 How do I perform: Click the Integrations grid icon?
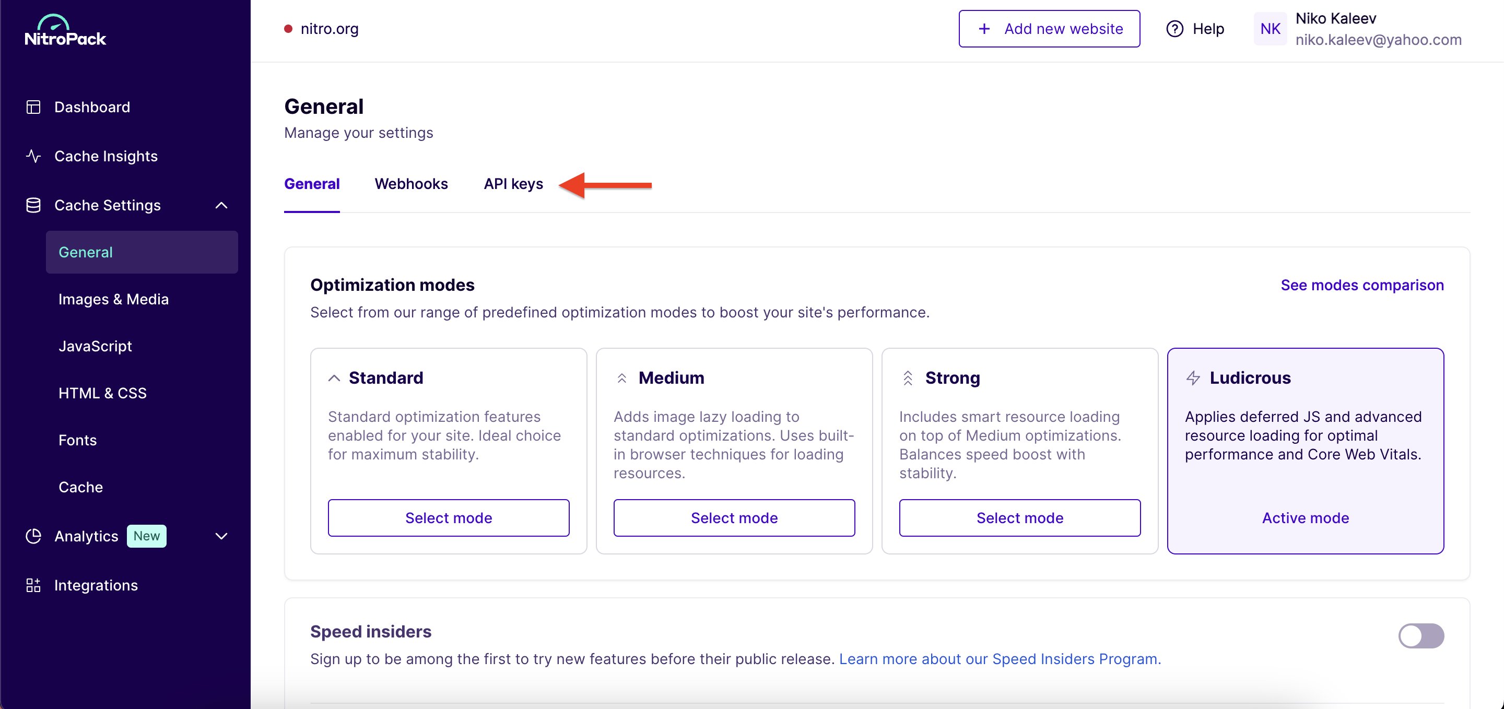[x=33, y=585]
